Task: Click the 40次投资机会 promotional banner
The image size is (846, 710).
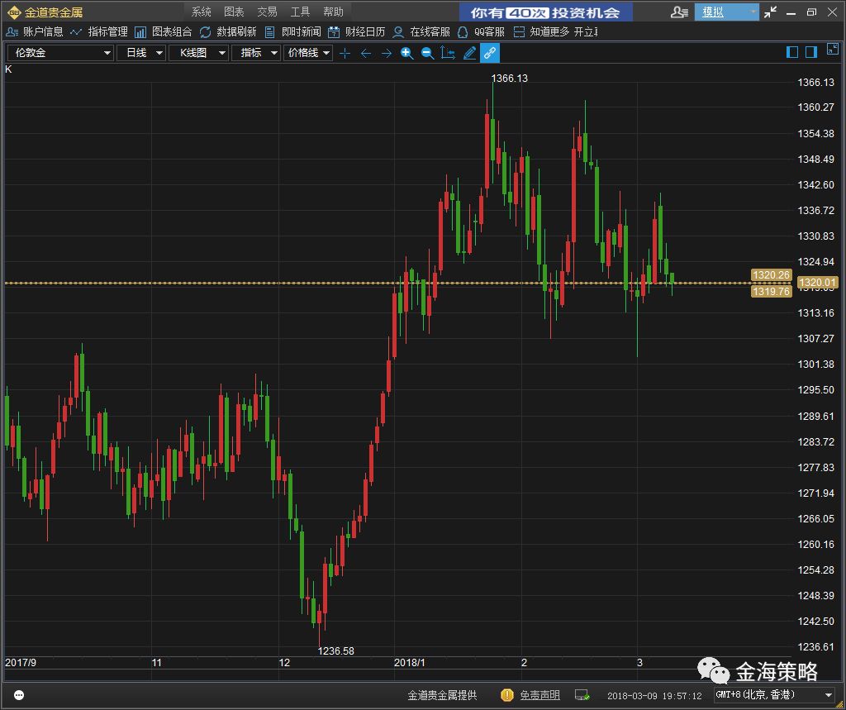Action: coord(545,12)
